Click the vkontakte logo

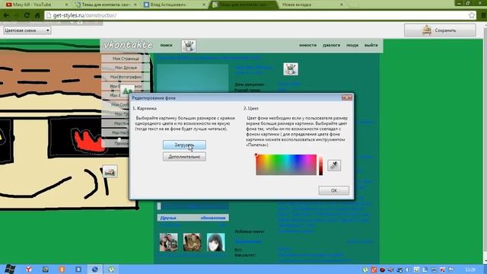128,45
